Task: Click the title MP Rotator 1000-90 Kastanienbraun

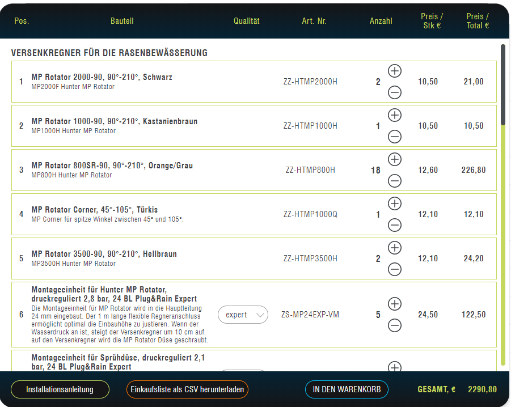Action: 115,121
